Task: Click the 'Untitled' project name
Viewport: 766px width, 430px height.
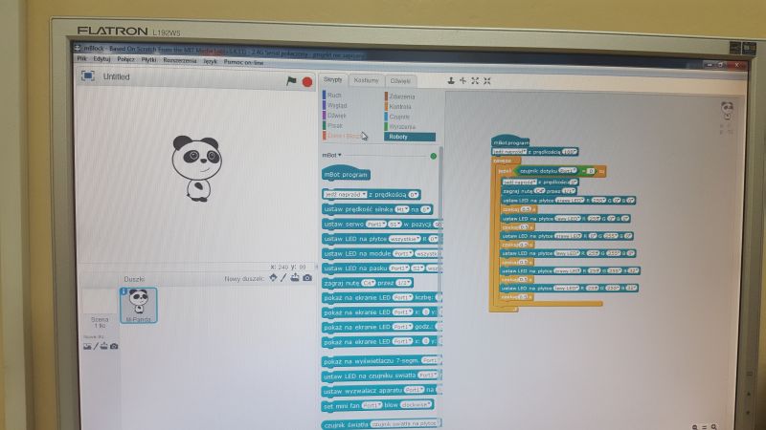Action: pos(116,76)
